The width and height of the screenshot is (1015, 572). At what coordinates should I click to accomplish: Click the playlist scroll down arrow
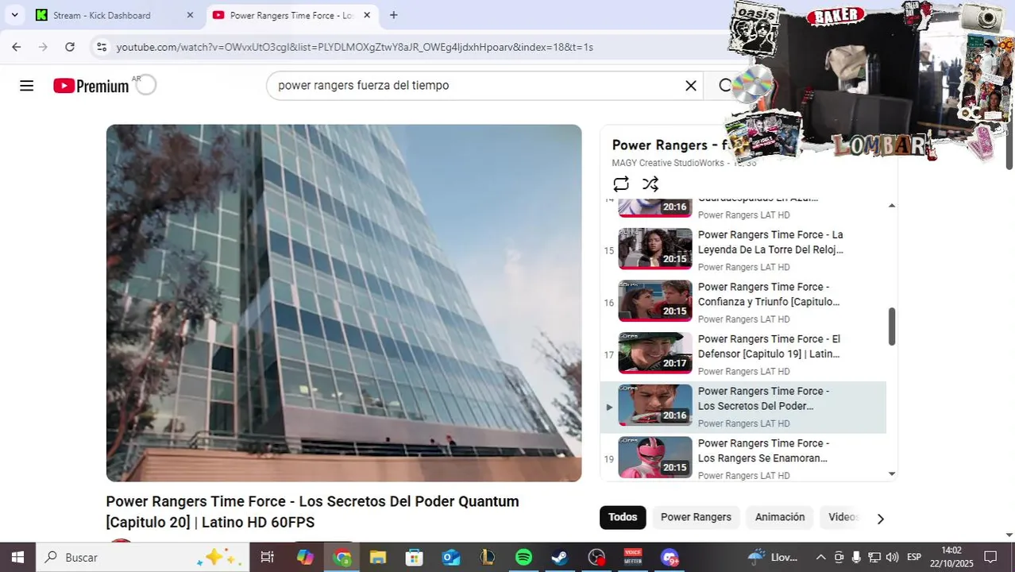[892, 474]
